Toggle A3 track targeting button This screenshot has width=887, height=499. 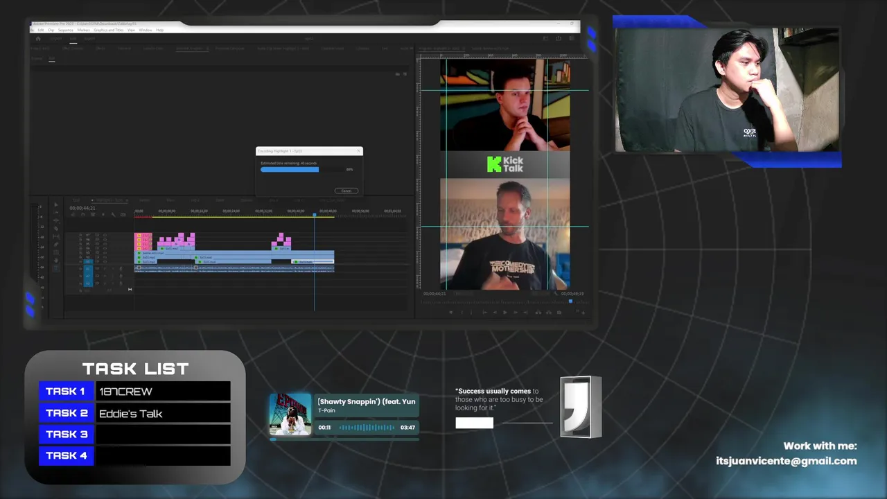pos(88,283)
